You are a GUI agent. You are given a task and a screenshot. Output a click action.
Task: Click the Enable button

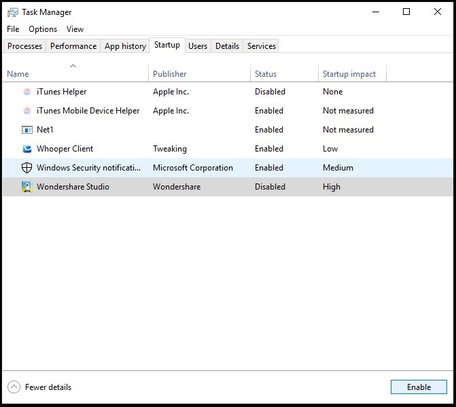pyautogui.click(x=419, y=387)
